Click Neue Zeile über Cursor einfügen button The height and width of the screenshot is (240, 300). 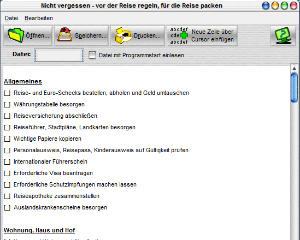(x=202, y=35)
